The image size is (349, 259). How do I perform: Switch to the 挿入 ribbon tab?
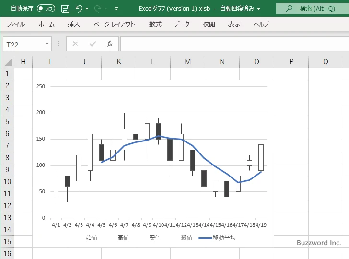[x=74, y=24]
